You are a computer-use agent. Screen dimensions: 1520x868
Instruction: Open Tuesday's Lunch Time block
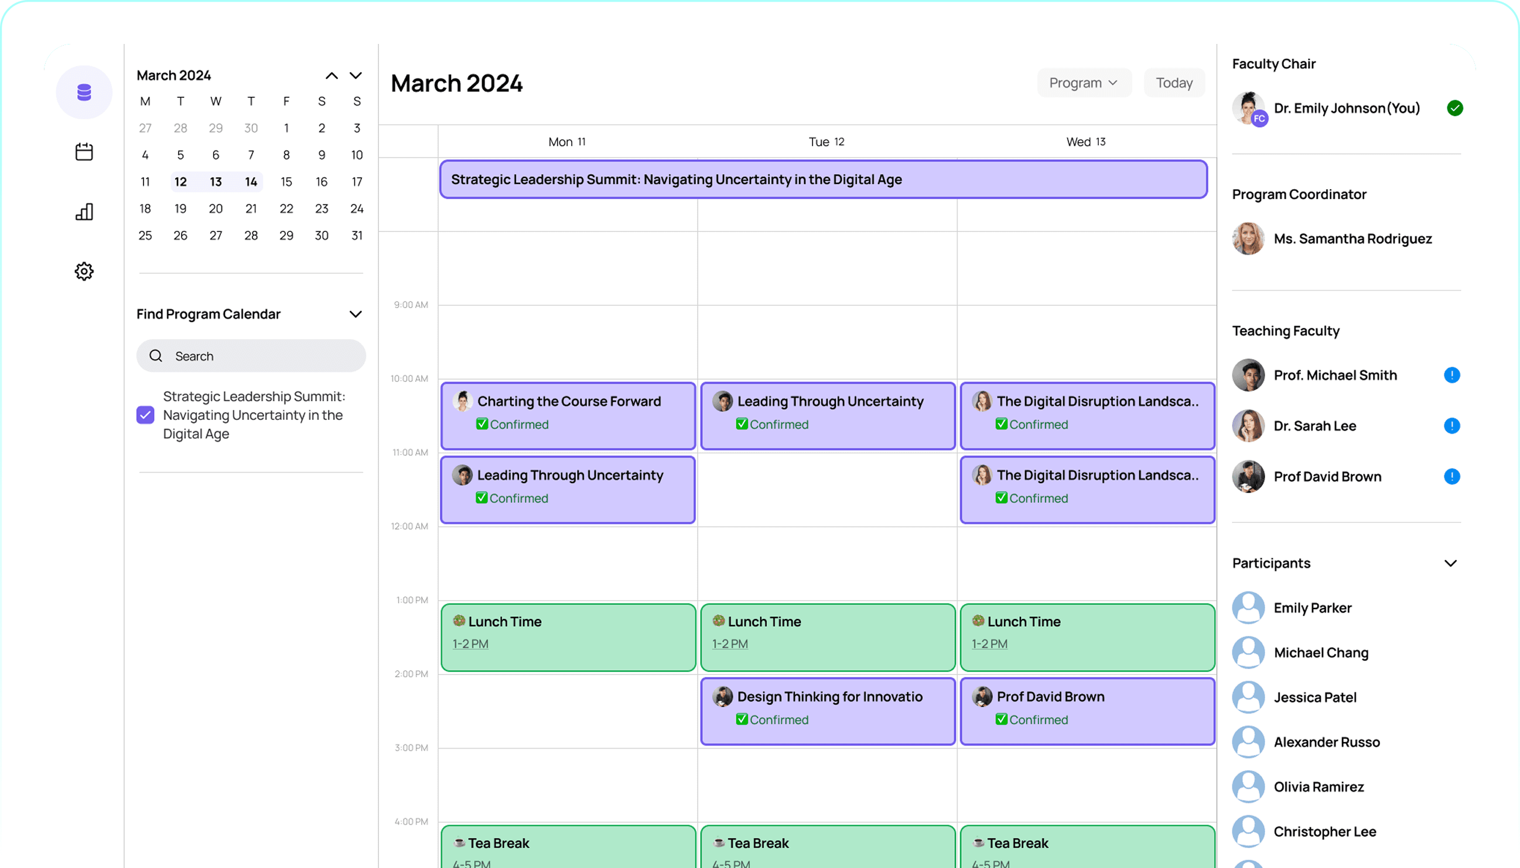coord(828,637)
